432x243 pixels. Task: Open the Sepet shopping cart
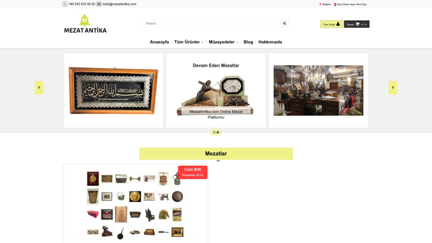(357, 24)
